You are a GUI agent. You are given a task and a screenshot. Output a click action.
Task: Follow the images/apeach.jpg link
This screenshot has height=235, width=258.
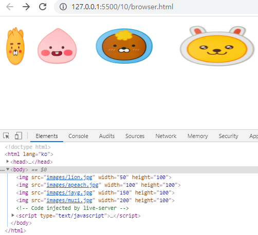tap(72, 185)
